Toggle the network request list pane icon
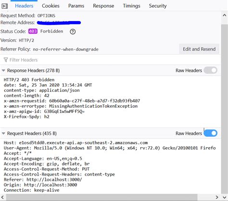The image size is (228, 201). point(5,6)
